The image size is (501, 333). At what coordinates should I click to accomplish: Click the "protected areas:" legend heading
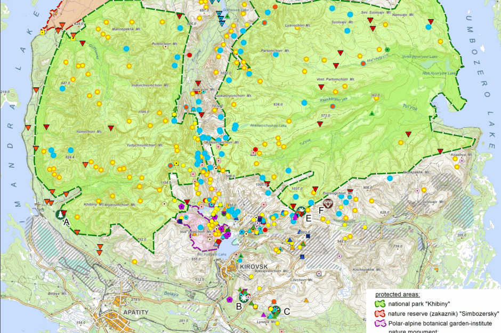pyautogui.click(x=397, y=294)
